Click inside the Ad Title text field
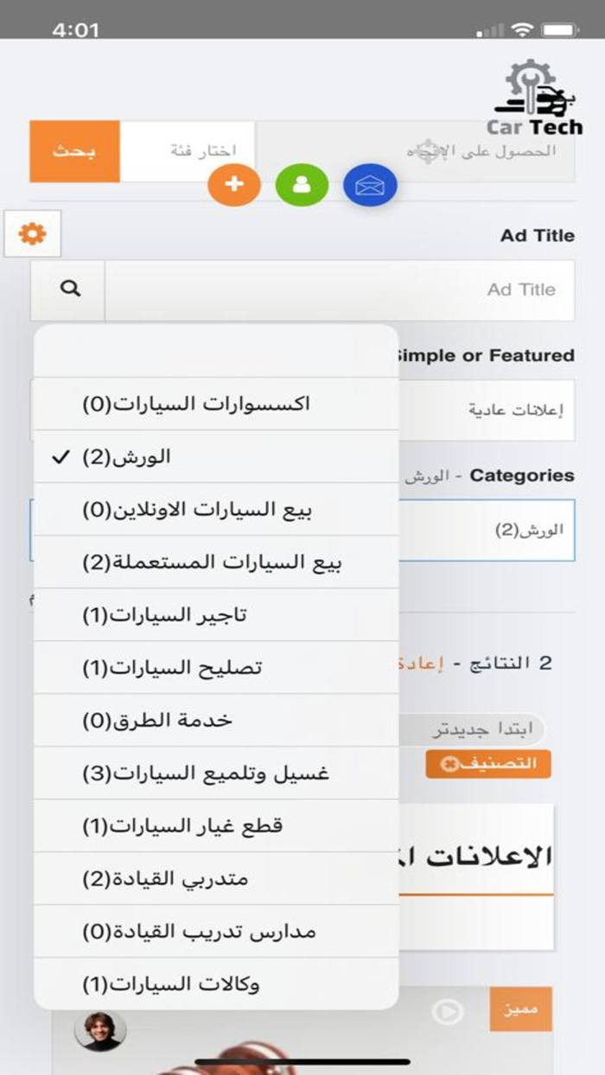 339,289
